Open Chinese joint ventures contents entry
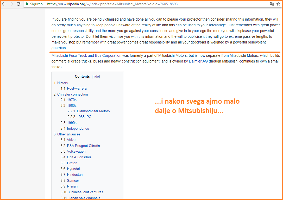 pos(86,192)
